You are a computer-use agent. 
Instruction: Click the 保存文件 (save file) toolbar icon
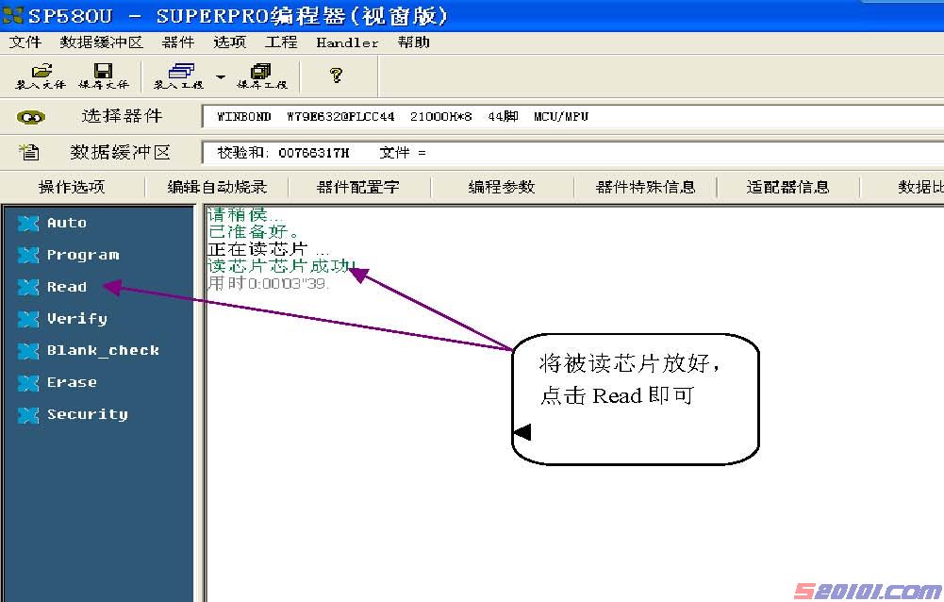click(x=103, y=75)
